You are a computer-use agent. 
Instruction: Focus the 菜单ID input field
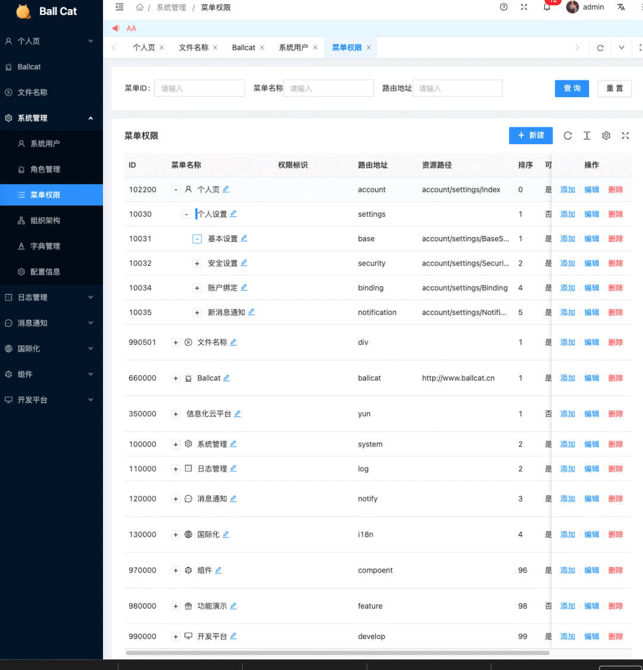(199, 89)
